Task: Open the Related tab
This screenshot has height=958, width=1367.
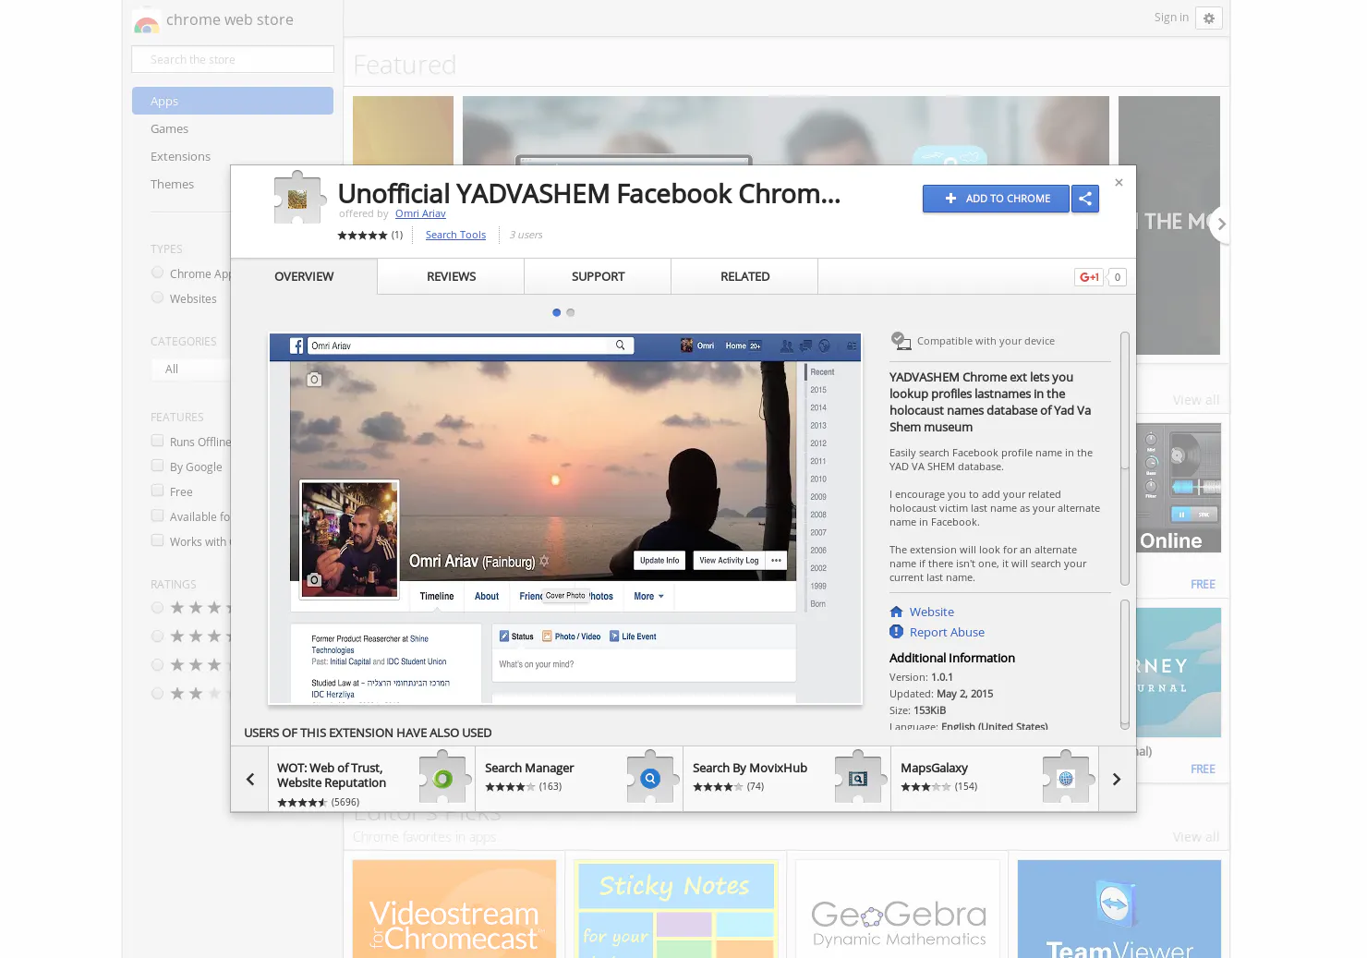Action: [744, 276]
